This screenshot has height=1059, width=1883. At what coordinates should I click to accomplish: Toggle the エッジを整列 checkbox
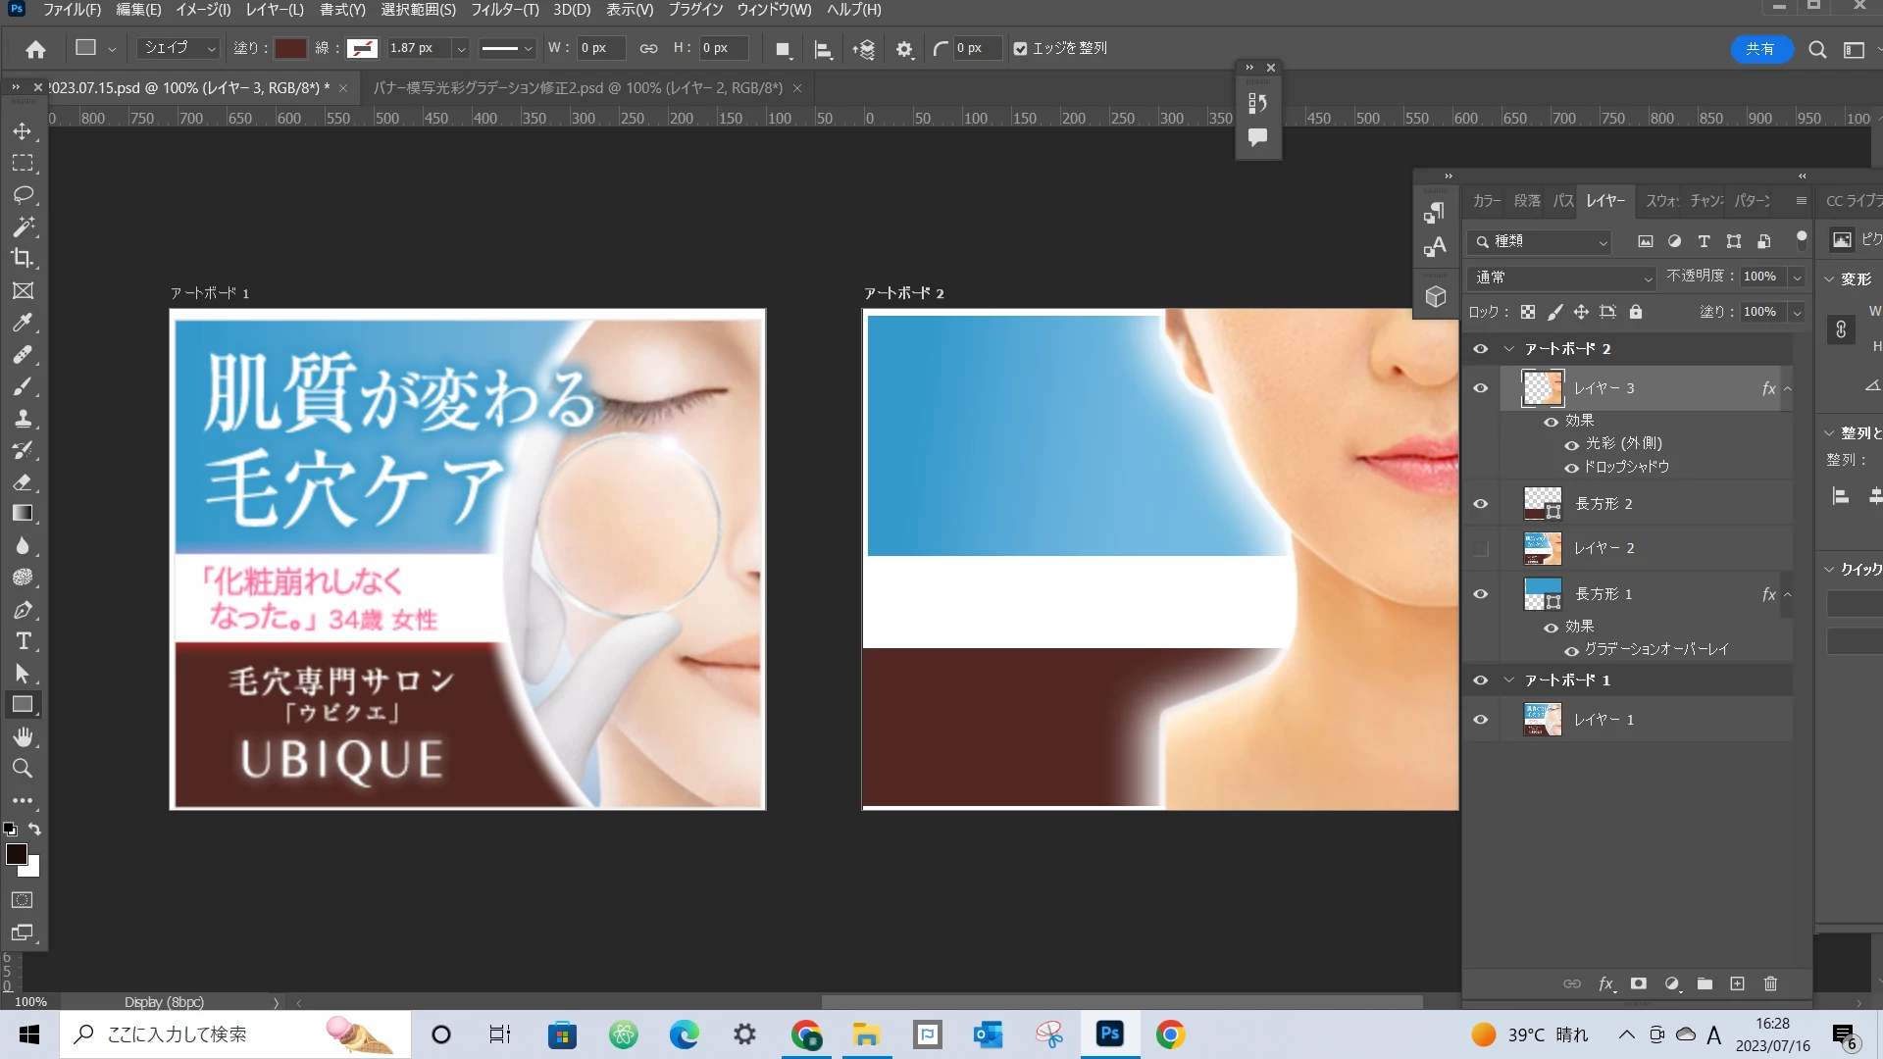tap(1021, 48)
